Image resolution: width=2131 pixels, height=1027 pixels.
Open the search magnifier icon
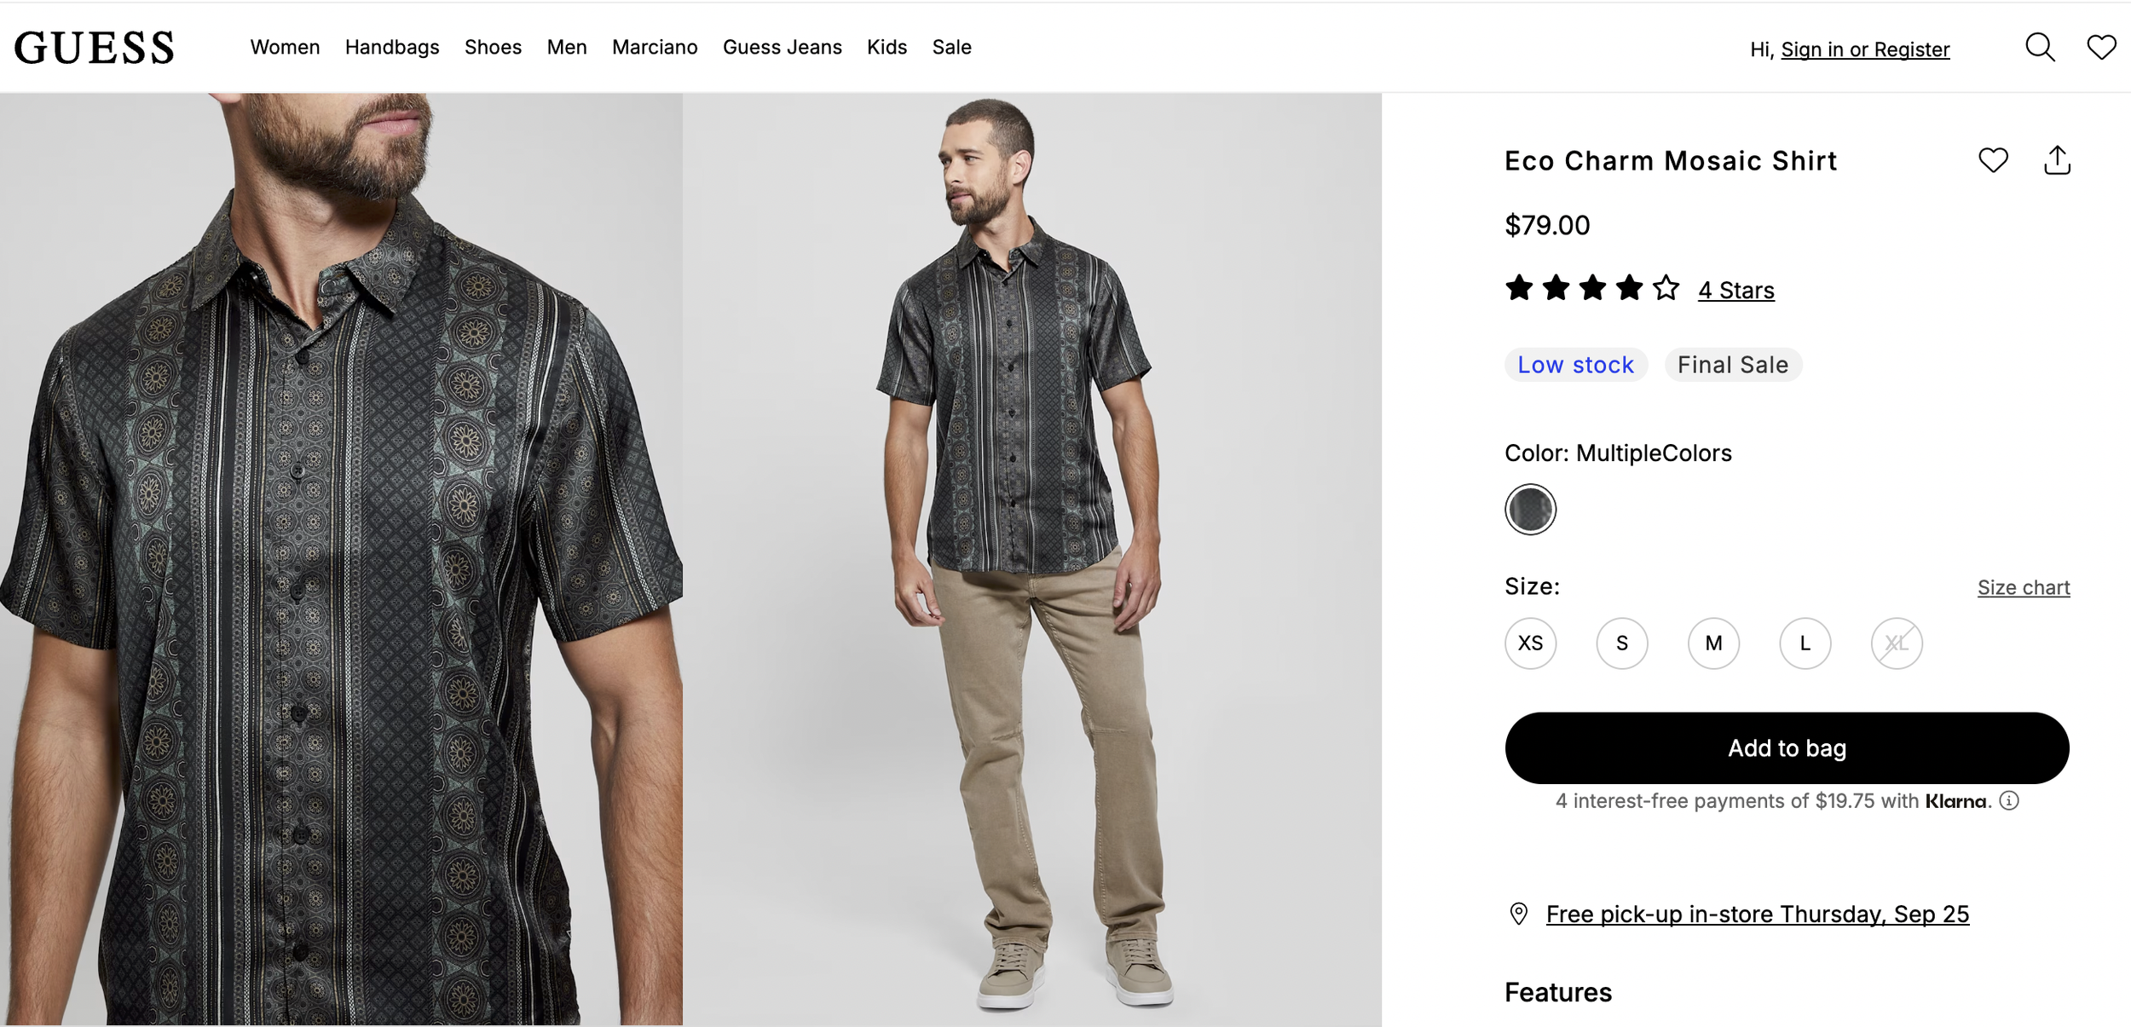coord(2040,48)
